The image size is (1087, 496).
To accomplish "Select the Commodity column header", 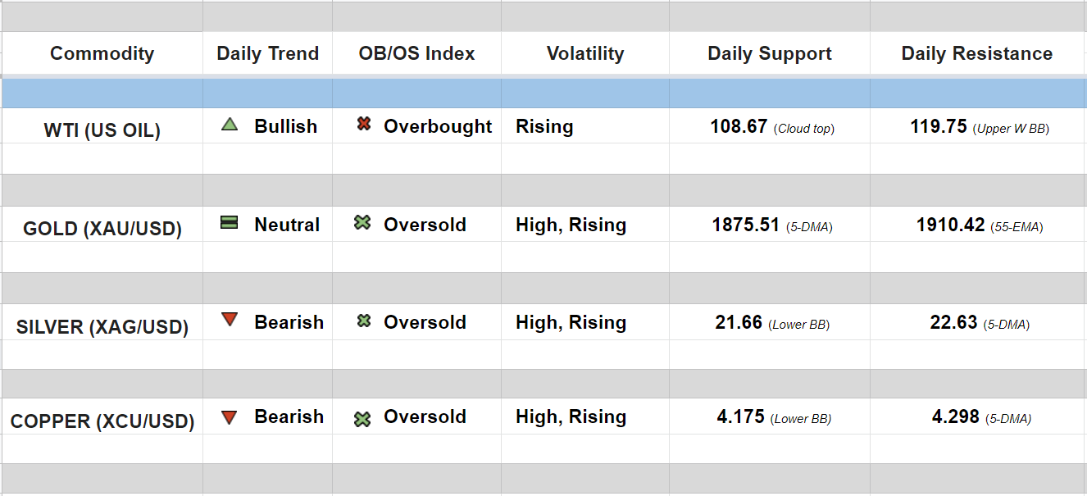I will point(102,54).
